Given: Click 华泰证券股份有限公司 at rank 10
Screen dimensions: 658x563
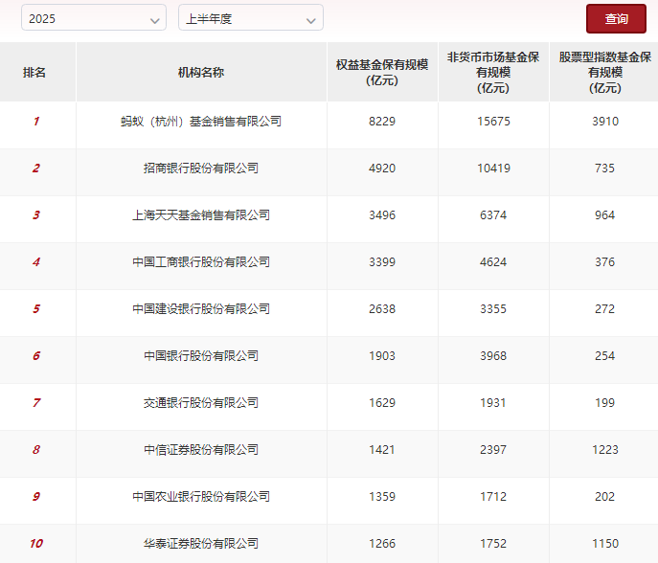Looking at the screenshot, I should coord(201,544).
